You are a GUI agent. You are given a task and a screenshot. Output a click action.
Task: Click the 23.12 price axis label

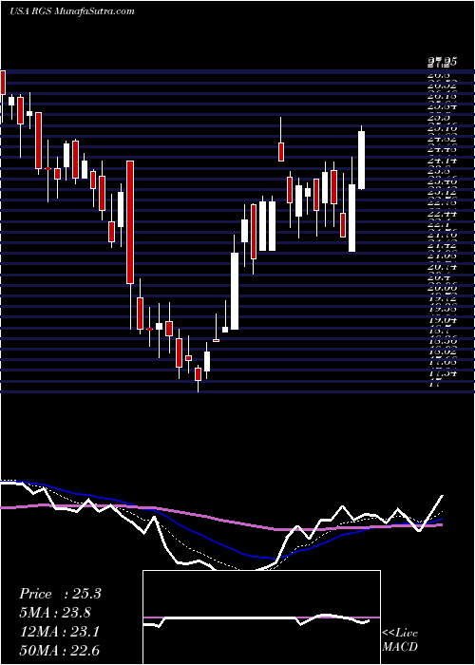click(x=442, y=194)
